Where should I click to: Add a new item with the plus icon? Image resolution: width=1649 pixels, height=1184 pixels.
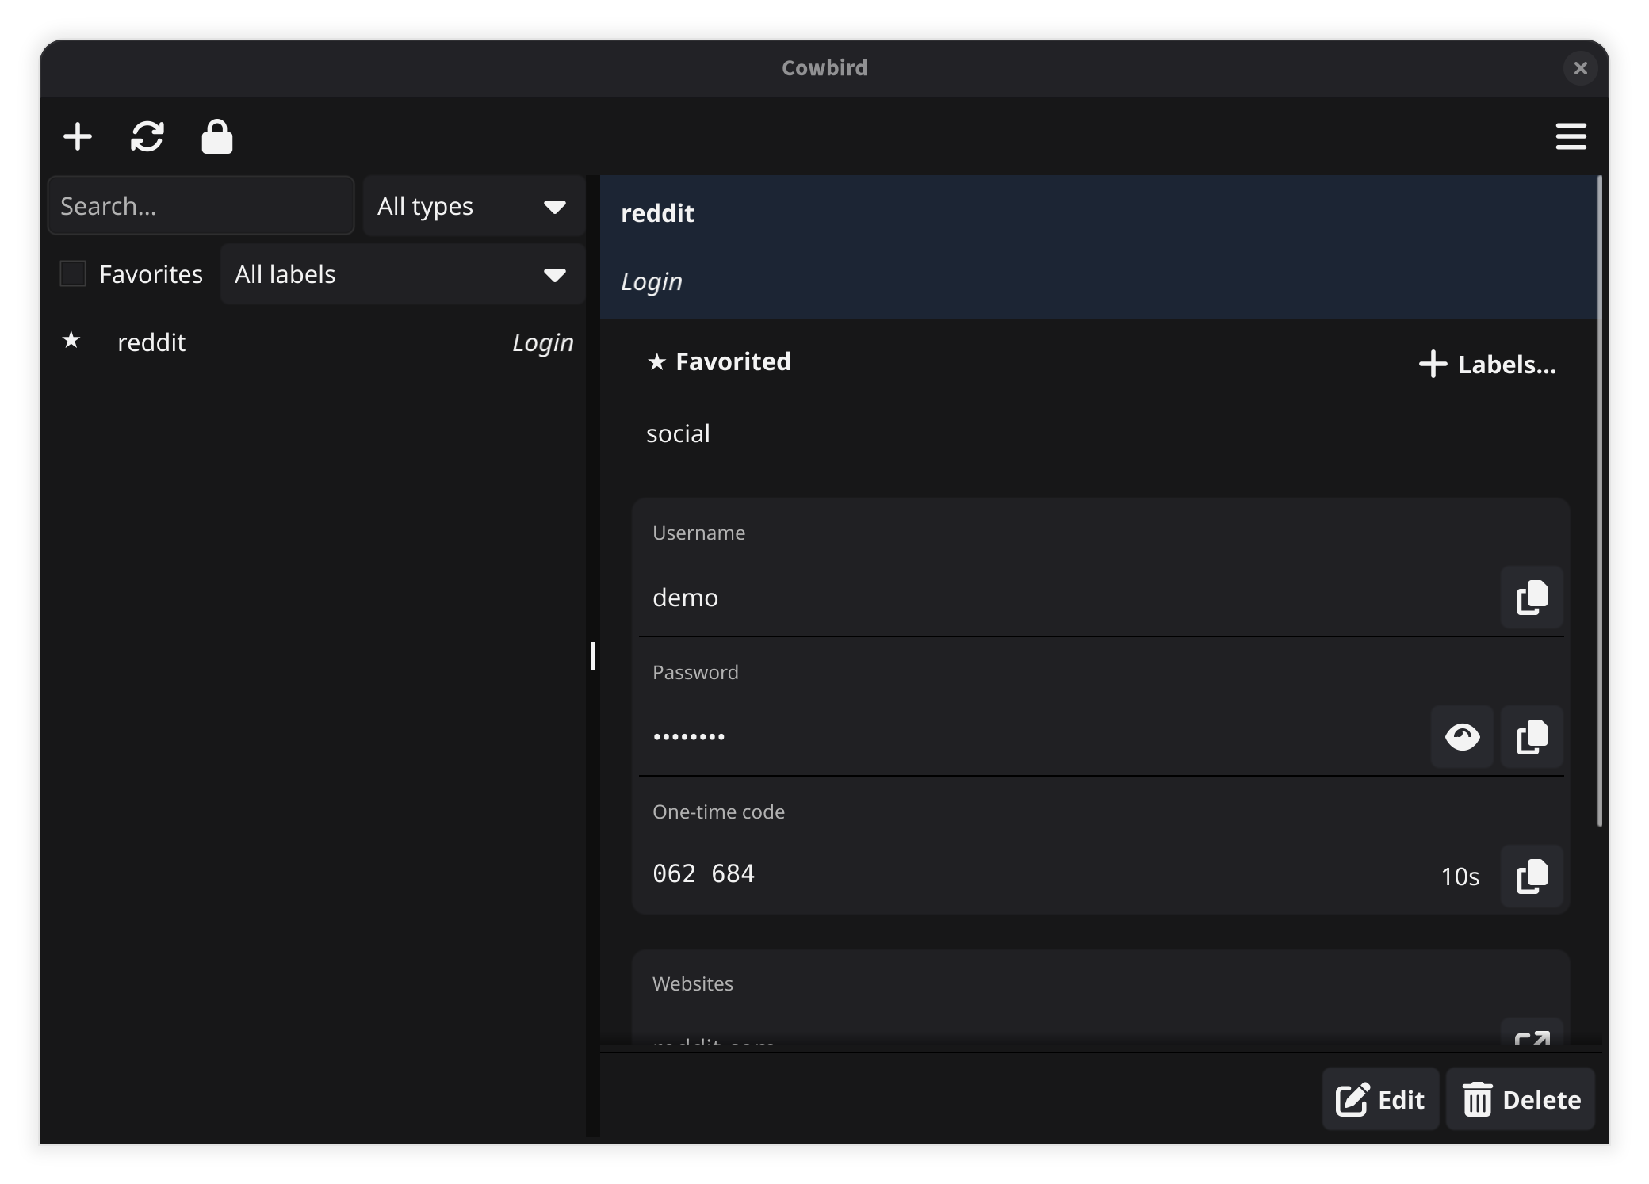coord(78,136)
